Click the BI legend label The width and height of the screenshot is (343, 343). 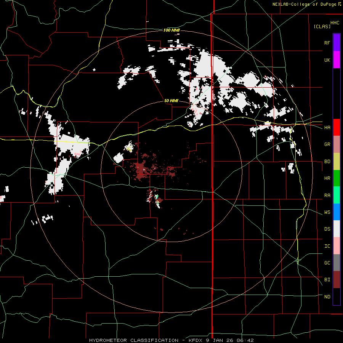327,280
